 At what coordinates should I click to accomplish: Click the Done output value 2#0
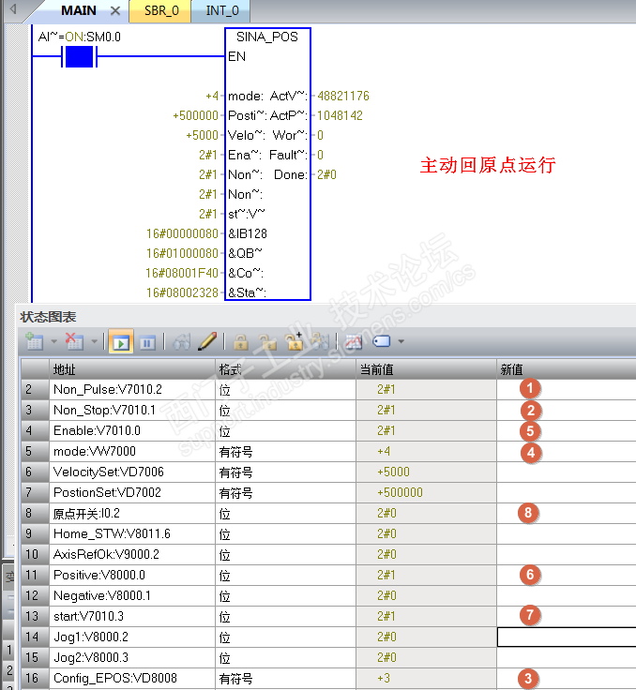coord(326,174)
